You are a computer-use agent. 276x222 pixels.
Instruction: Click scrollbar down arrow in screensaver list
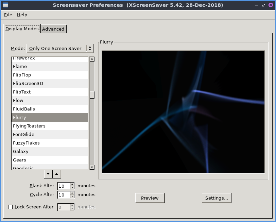point(92,167)
